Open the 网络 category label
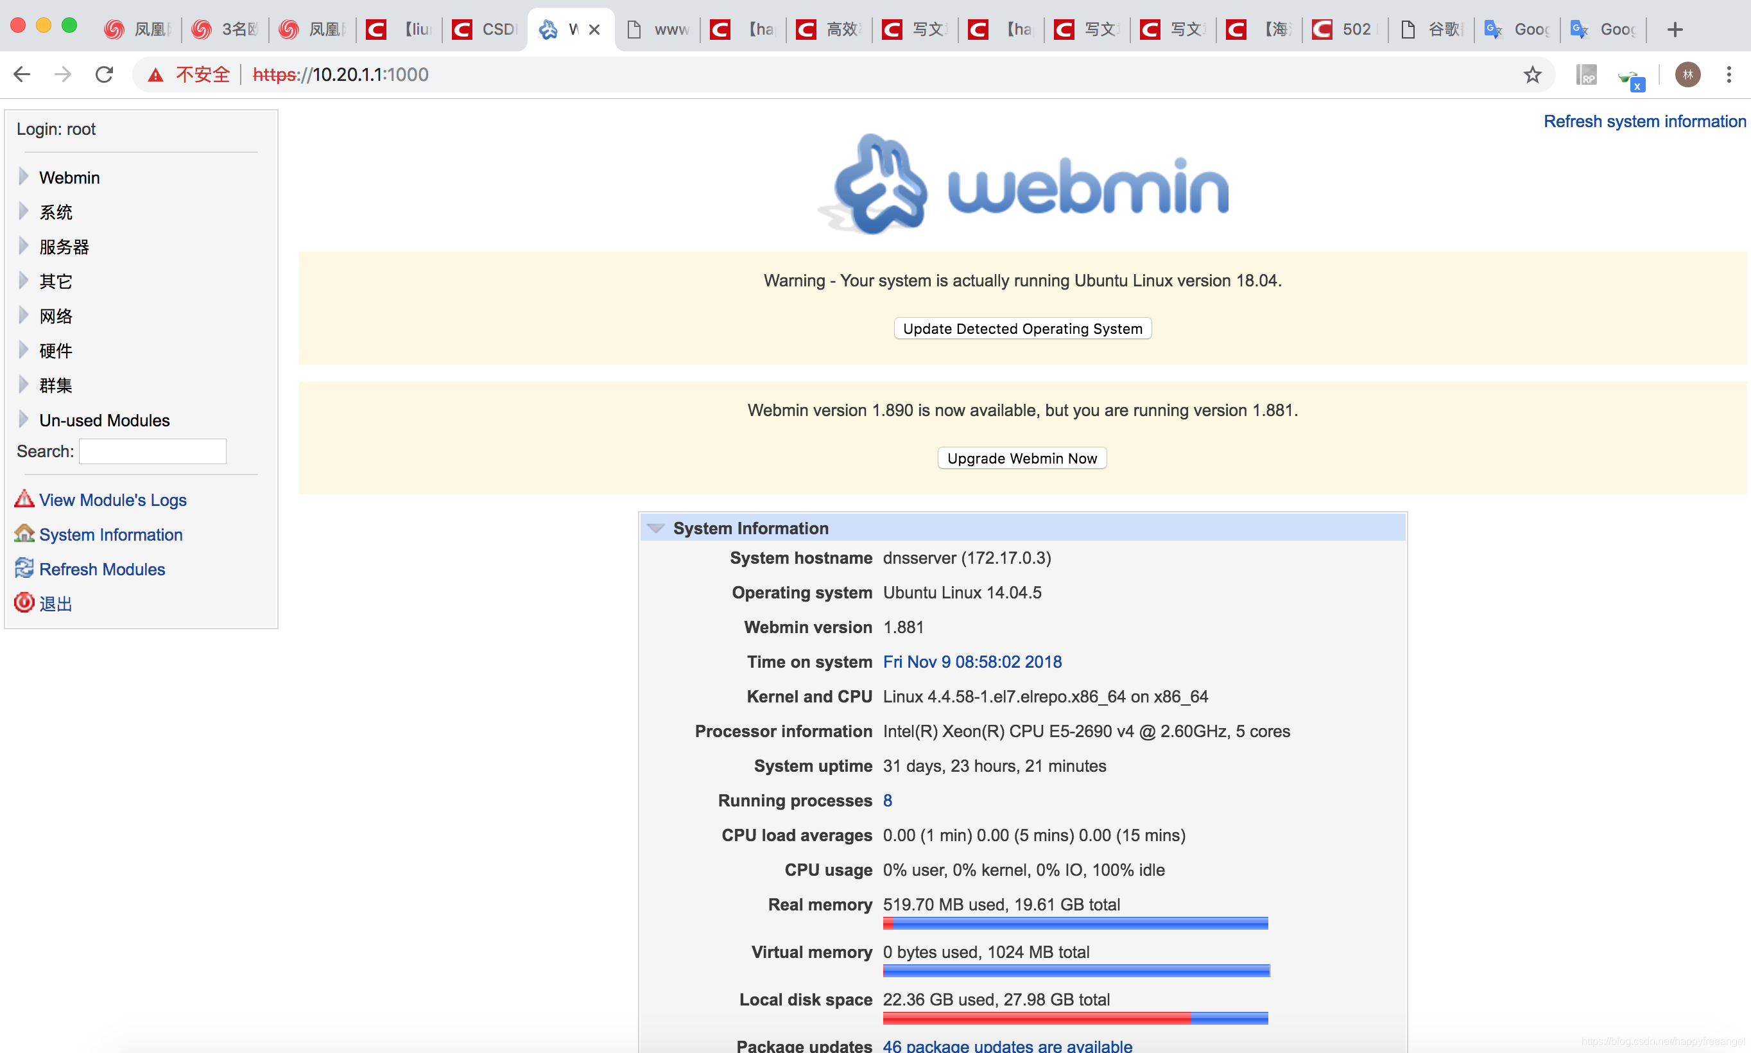This screenshot has width=1751, height=1053. [x=55, y=317]
